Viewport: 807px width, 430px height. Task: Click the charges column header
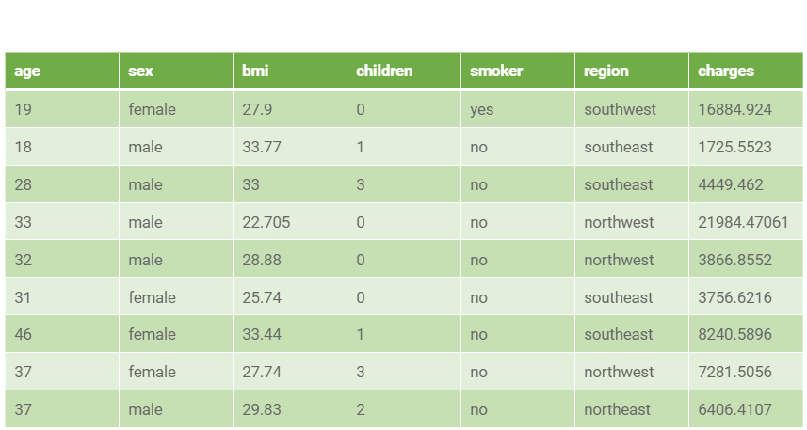tap(746, 71)
